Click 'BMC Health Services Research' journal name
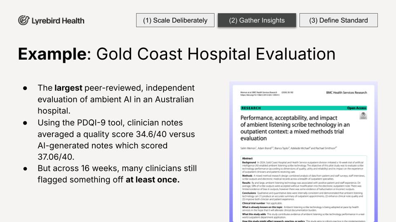The width and height of the screenshot is (396, 222). pos(346,92)
